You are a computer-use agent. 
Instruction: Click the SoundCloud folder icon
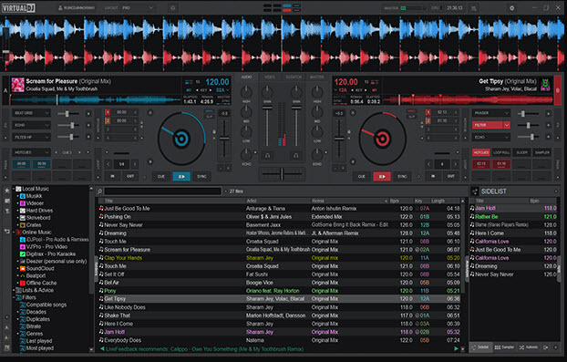click(23, 268)
